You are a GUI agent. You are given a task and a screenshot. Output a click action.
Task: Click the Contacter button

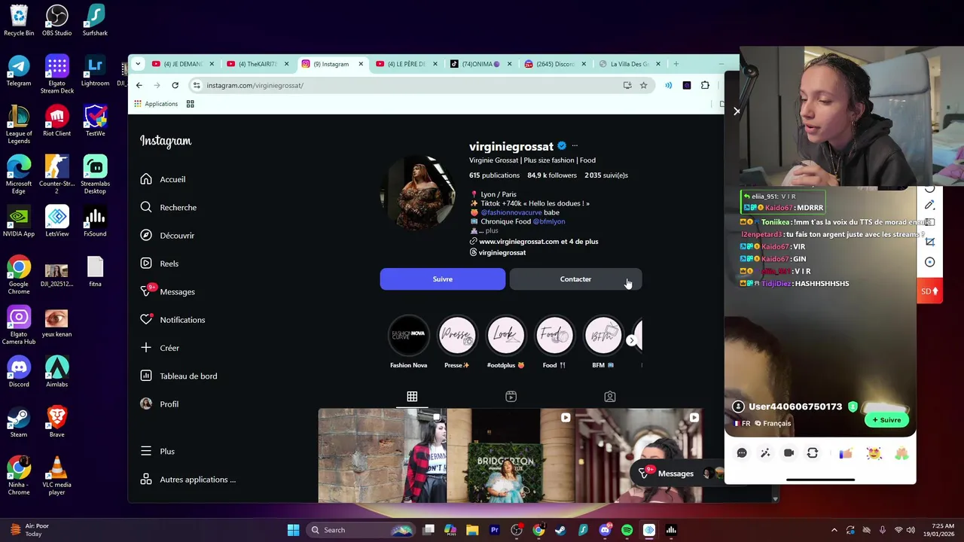[575, 279]
